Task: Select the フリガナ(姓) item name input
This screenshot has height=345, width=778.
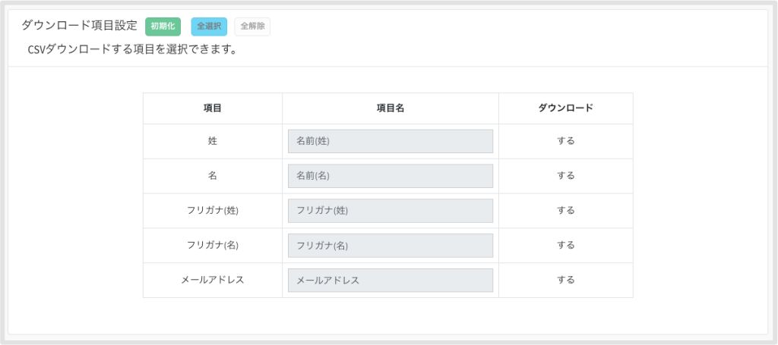Action: [391, 210]
